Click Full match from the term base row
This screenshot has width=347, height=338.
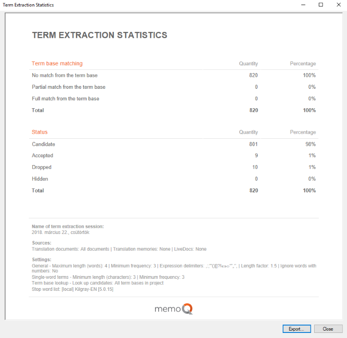coord(65,98)
